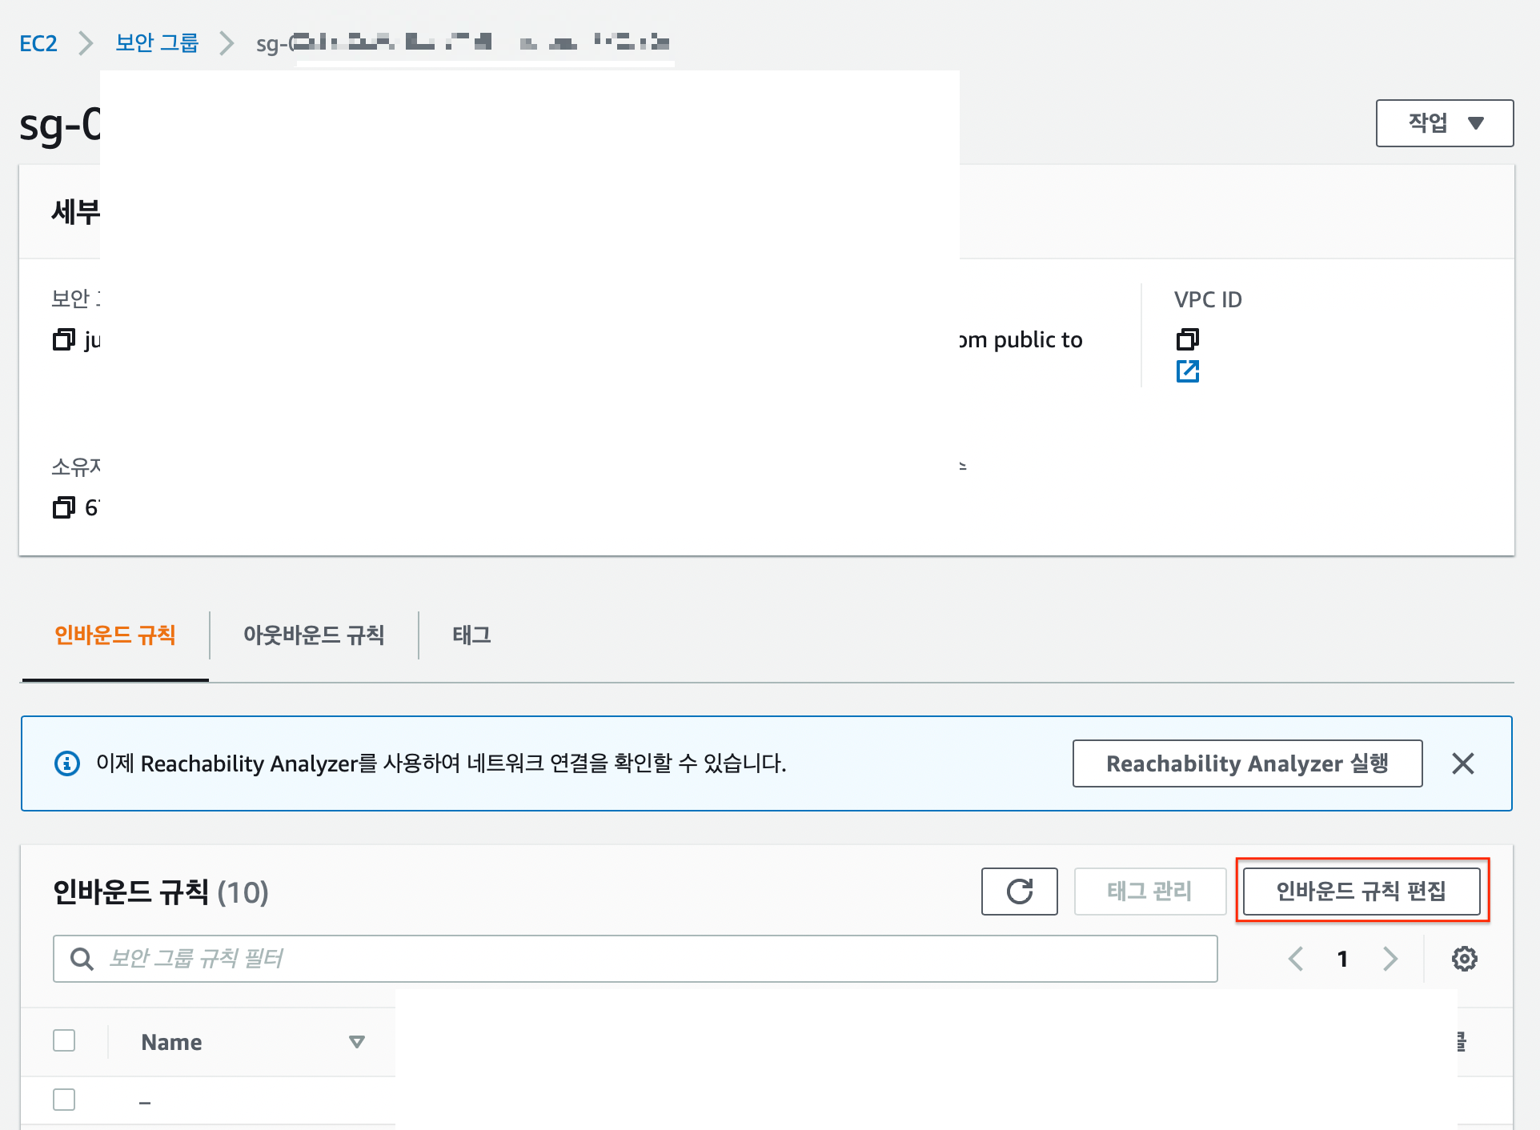Screen dimensions: 1540x1130
Task: Go to previous page of rules
Action: coord(1296,959)
